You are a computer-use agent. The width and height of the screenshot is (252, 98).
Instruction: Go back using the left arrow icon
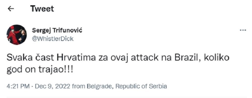pos(11,9)
